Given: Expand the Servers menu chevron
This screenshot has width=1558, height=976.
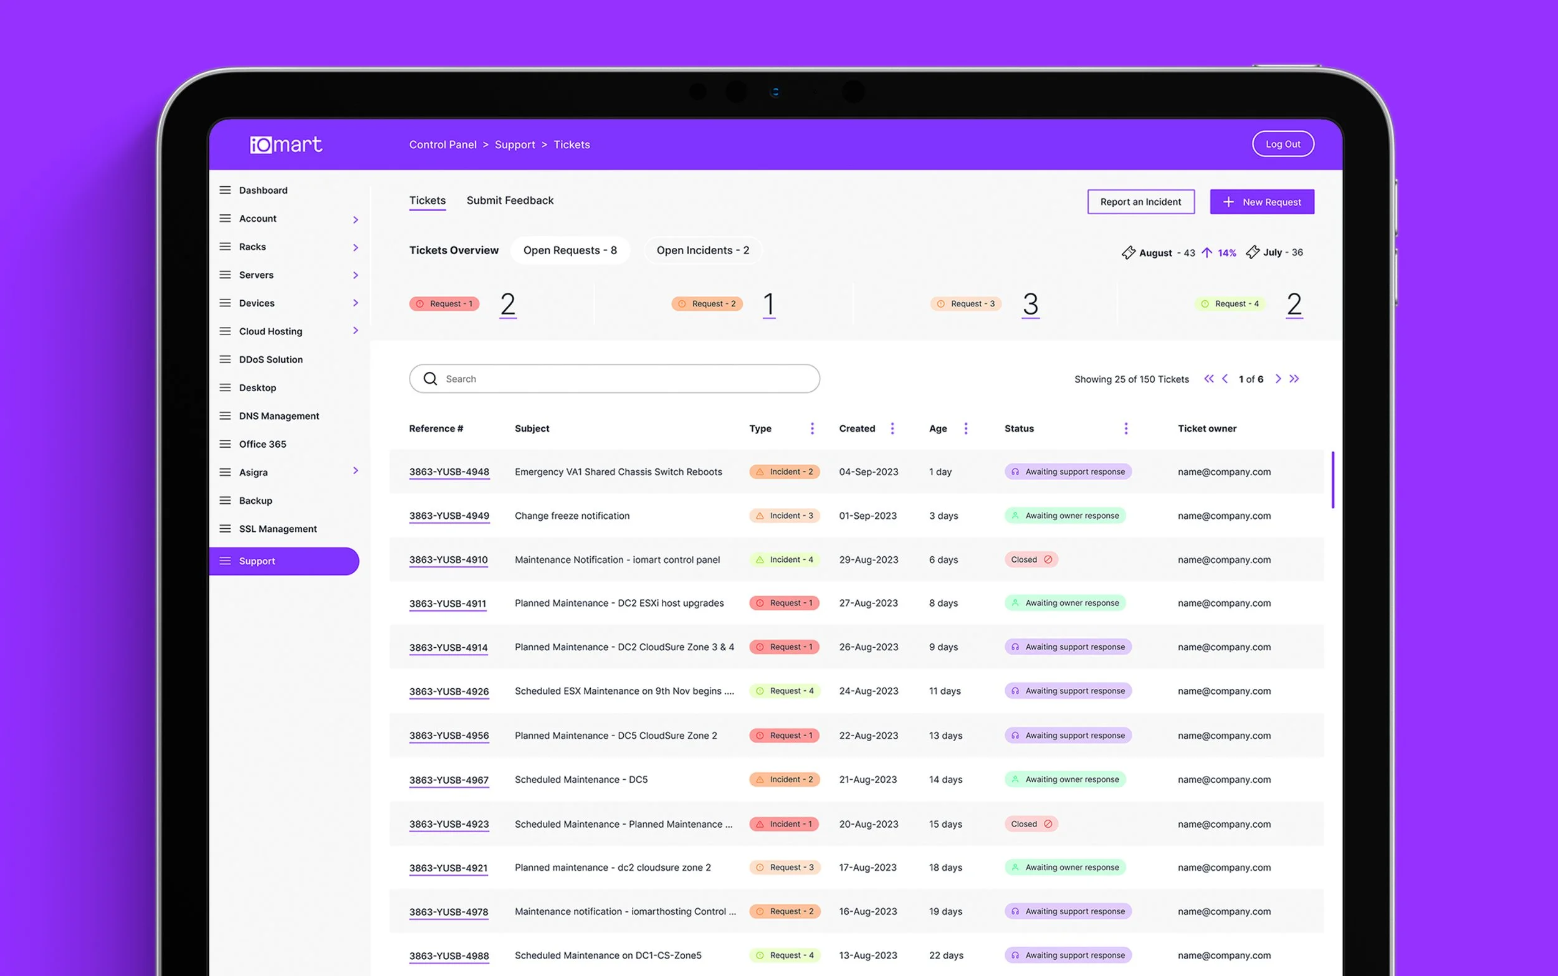Looking at the screenshot, I should coord(355,275).
